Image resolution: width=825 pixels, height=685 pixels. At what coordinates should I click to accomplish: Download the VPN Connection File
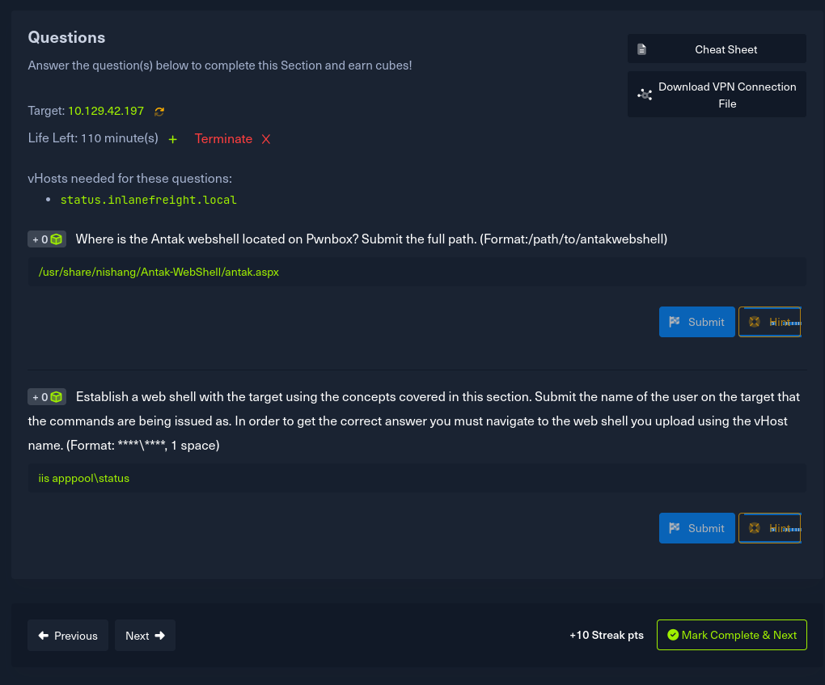pyautogui.click(x=717, y=95)
